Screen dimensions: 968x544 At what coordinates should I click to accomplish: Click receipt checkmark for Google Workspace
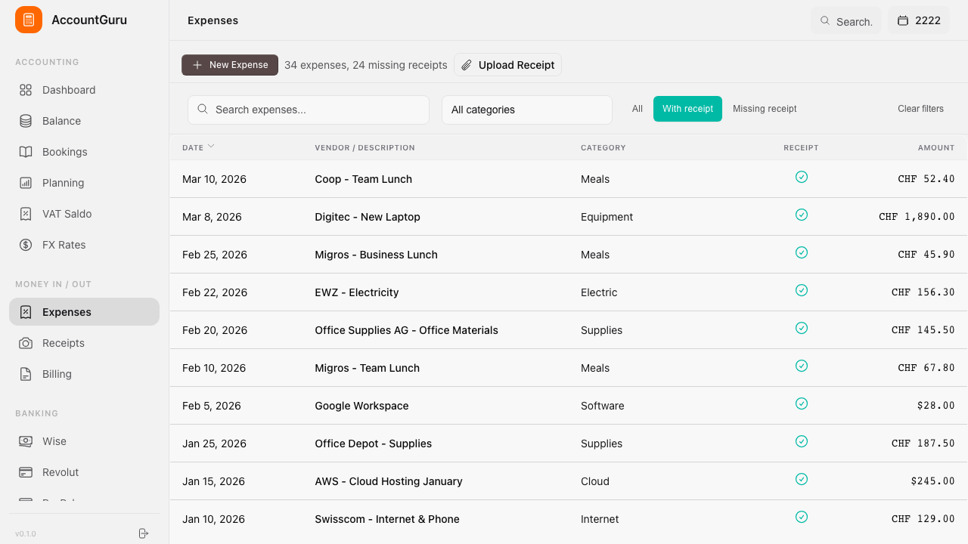point(802,403)
